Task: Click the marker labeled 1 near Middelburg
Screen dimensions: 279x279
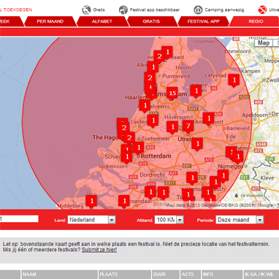Action: (x=91, y=202)
